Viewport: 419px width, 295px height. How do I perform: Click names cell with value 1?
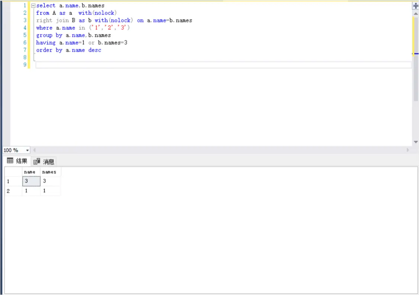point(51,191)
